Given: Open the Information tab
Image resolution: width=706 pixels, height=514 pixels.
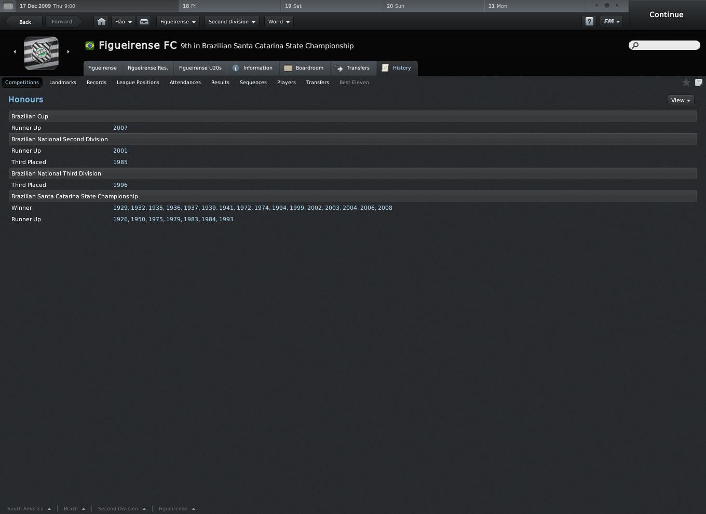Looking at the screenshot, I should click(253, 68).
